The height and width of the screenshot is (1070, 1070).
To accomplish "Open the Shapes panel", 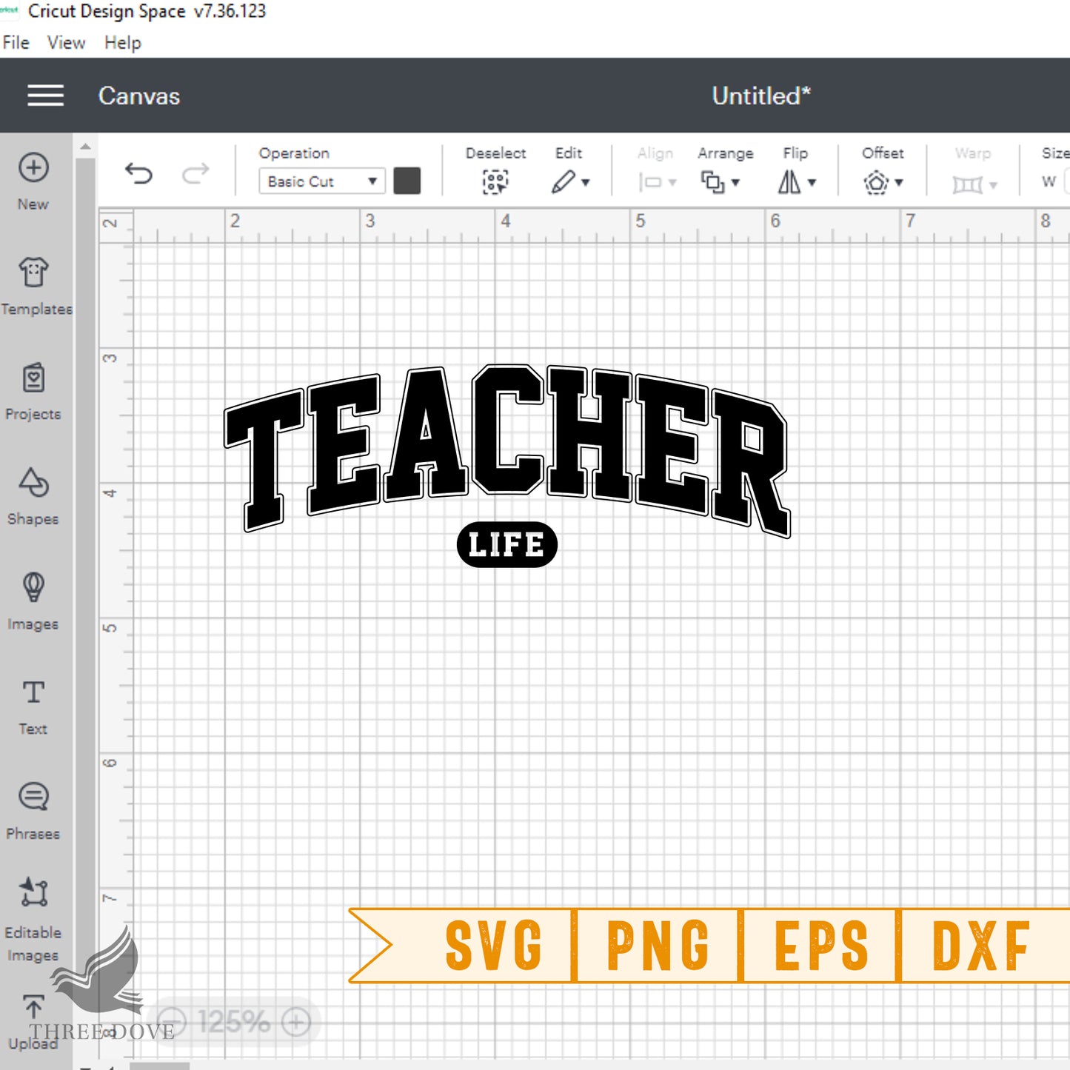I will coord(33,497).
